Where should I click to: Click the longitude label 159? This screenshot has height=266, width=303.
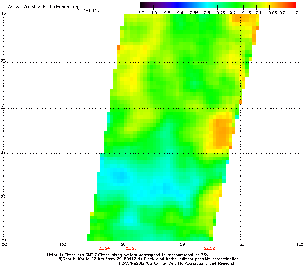click(x=181, y=244)
